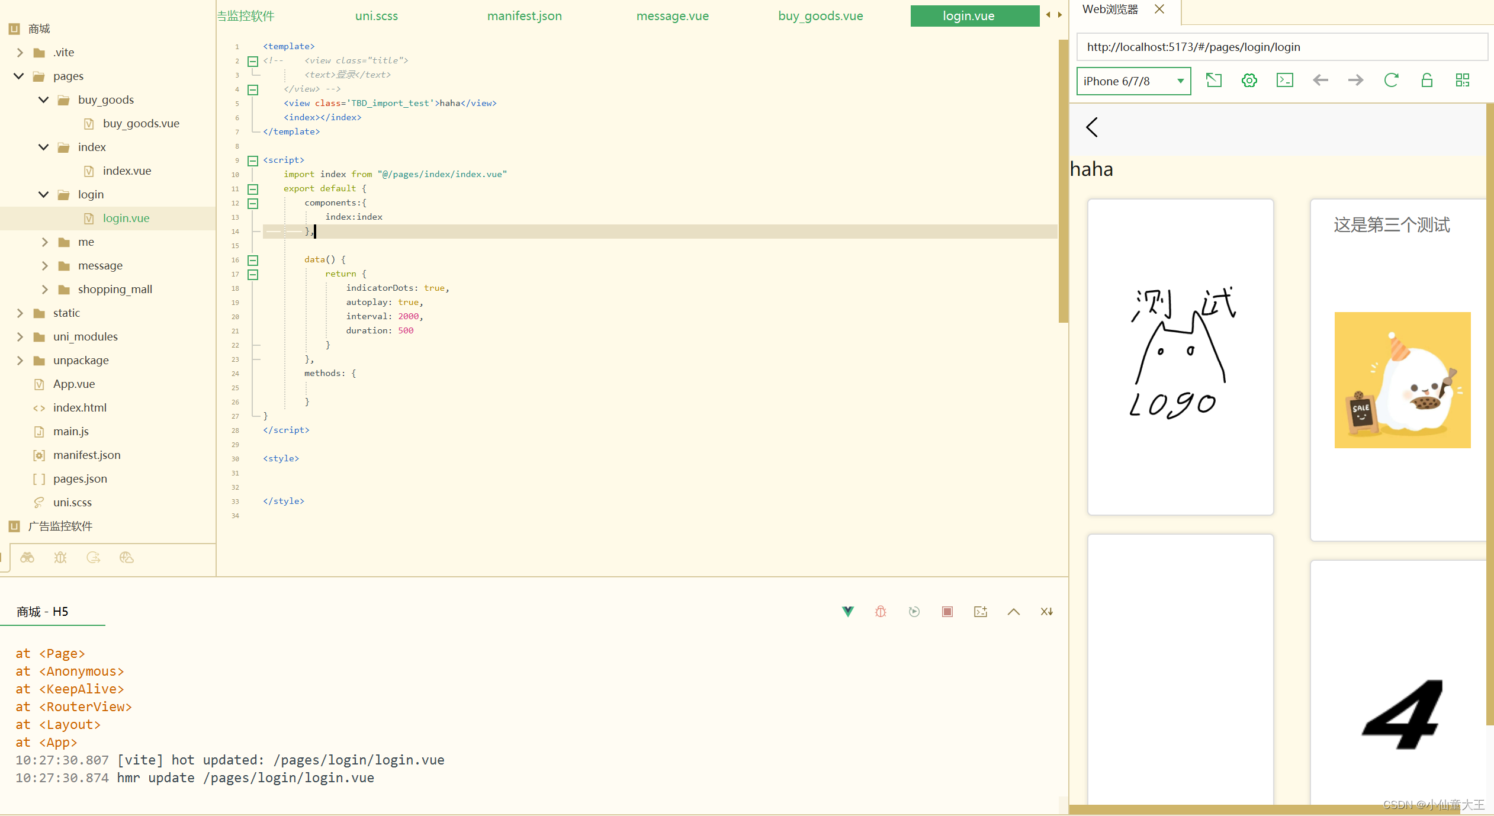Expand the .vite folder
1494x816 pixels.
point(20,52)
